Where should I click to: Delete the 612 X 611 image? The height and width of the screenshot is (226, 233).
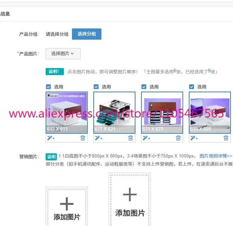click(83, 138)
